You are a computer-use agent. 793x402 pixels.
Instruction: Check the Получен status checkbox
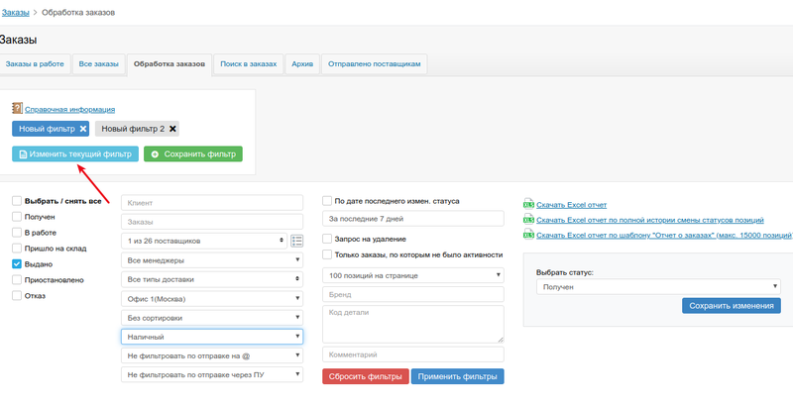tap(17, 217)
